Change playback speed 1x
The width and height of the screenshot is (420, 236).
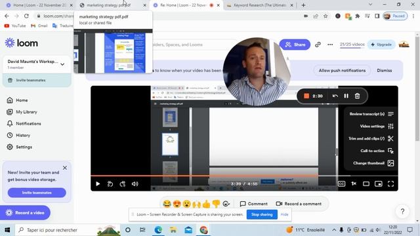pyautogui.click(x=354, y=184)
